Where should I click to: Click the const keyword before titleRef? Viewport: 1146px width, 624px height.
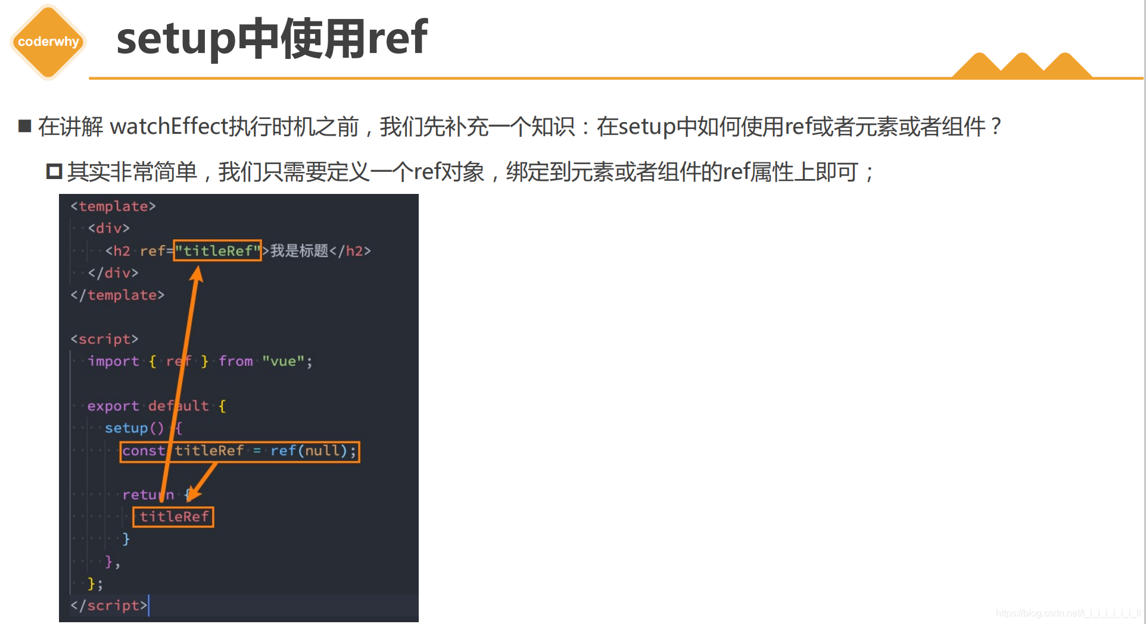click(144, 450)
